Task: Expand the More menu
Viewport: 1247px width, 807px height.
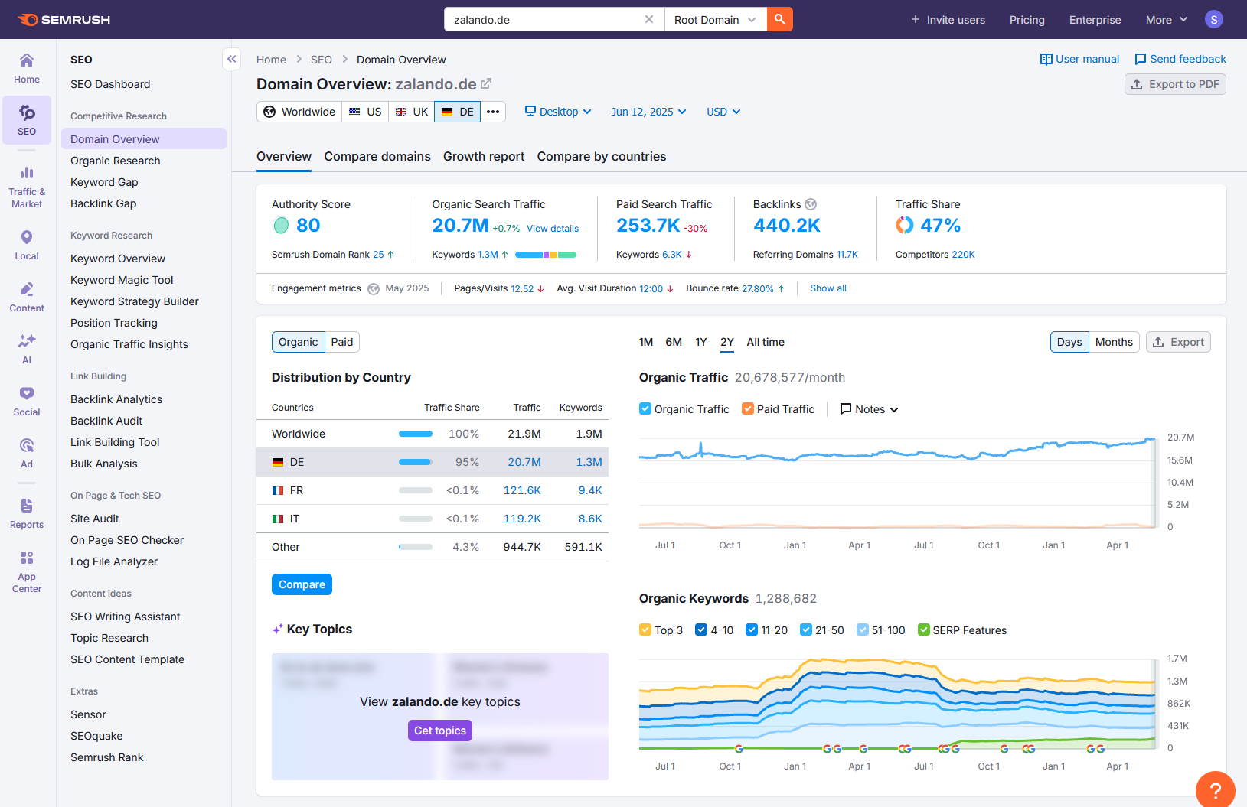Action: click(1167, 20)
